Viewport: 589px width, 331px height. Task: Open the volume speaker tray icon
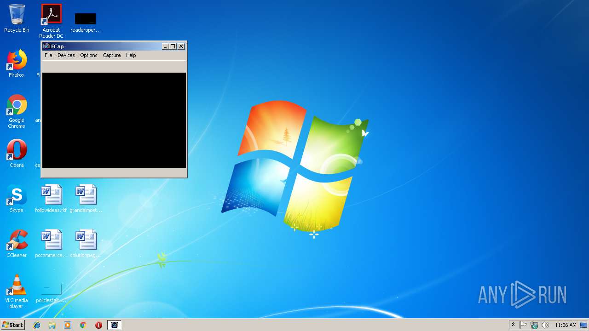tap(545, 325)
